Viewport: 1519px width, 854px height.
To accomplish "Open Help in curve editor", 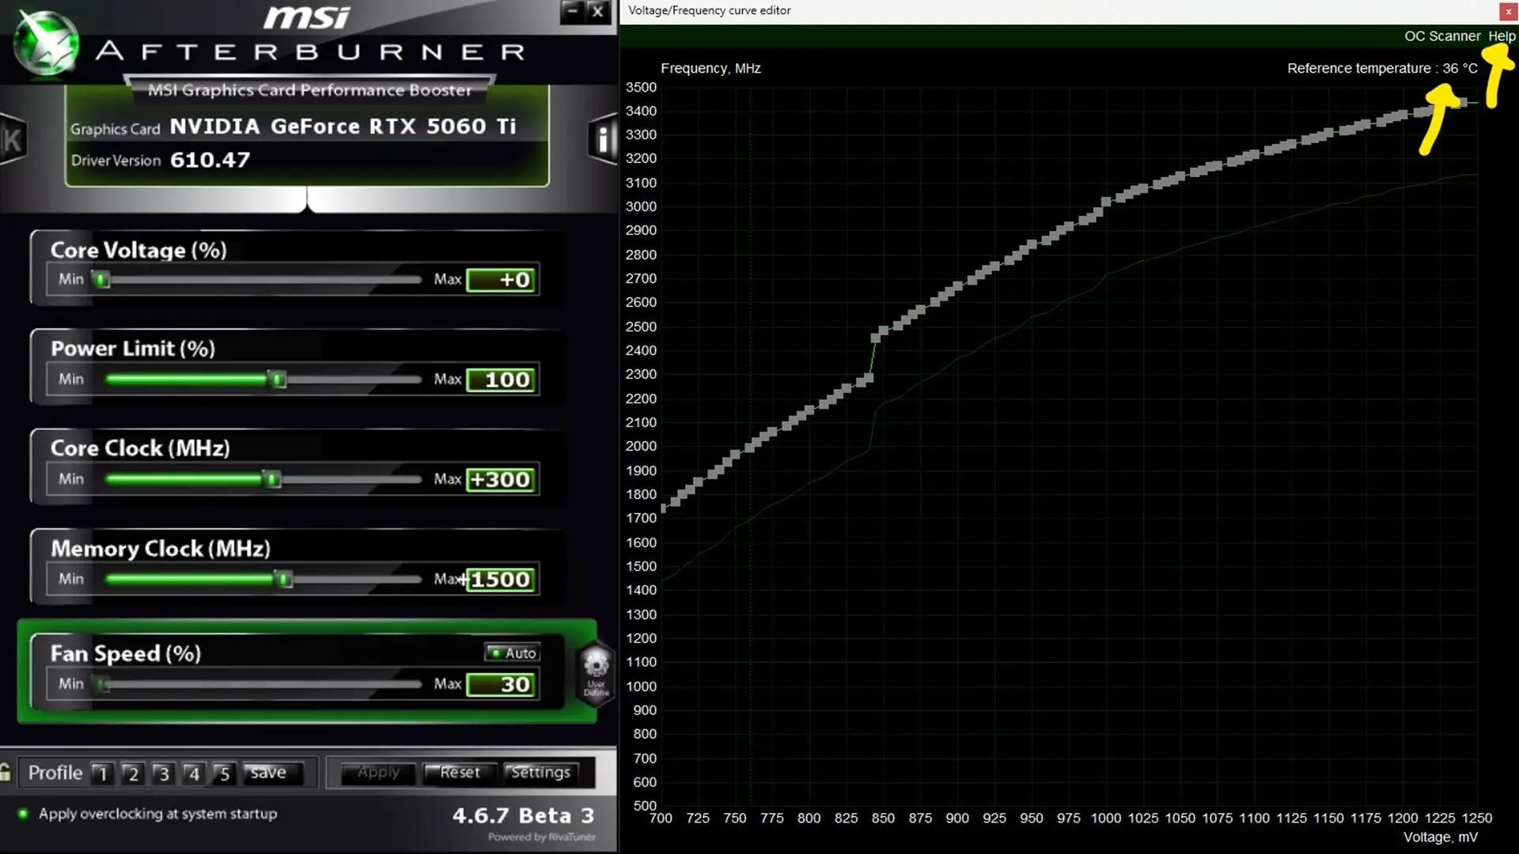I will pyautogui.click(x=1502, y=36).
